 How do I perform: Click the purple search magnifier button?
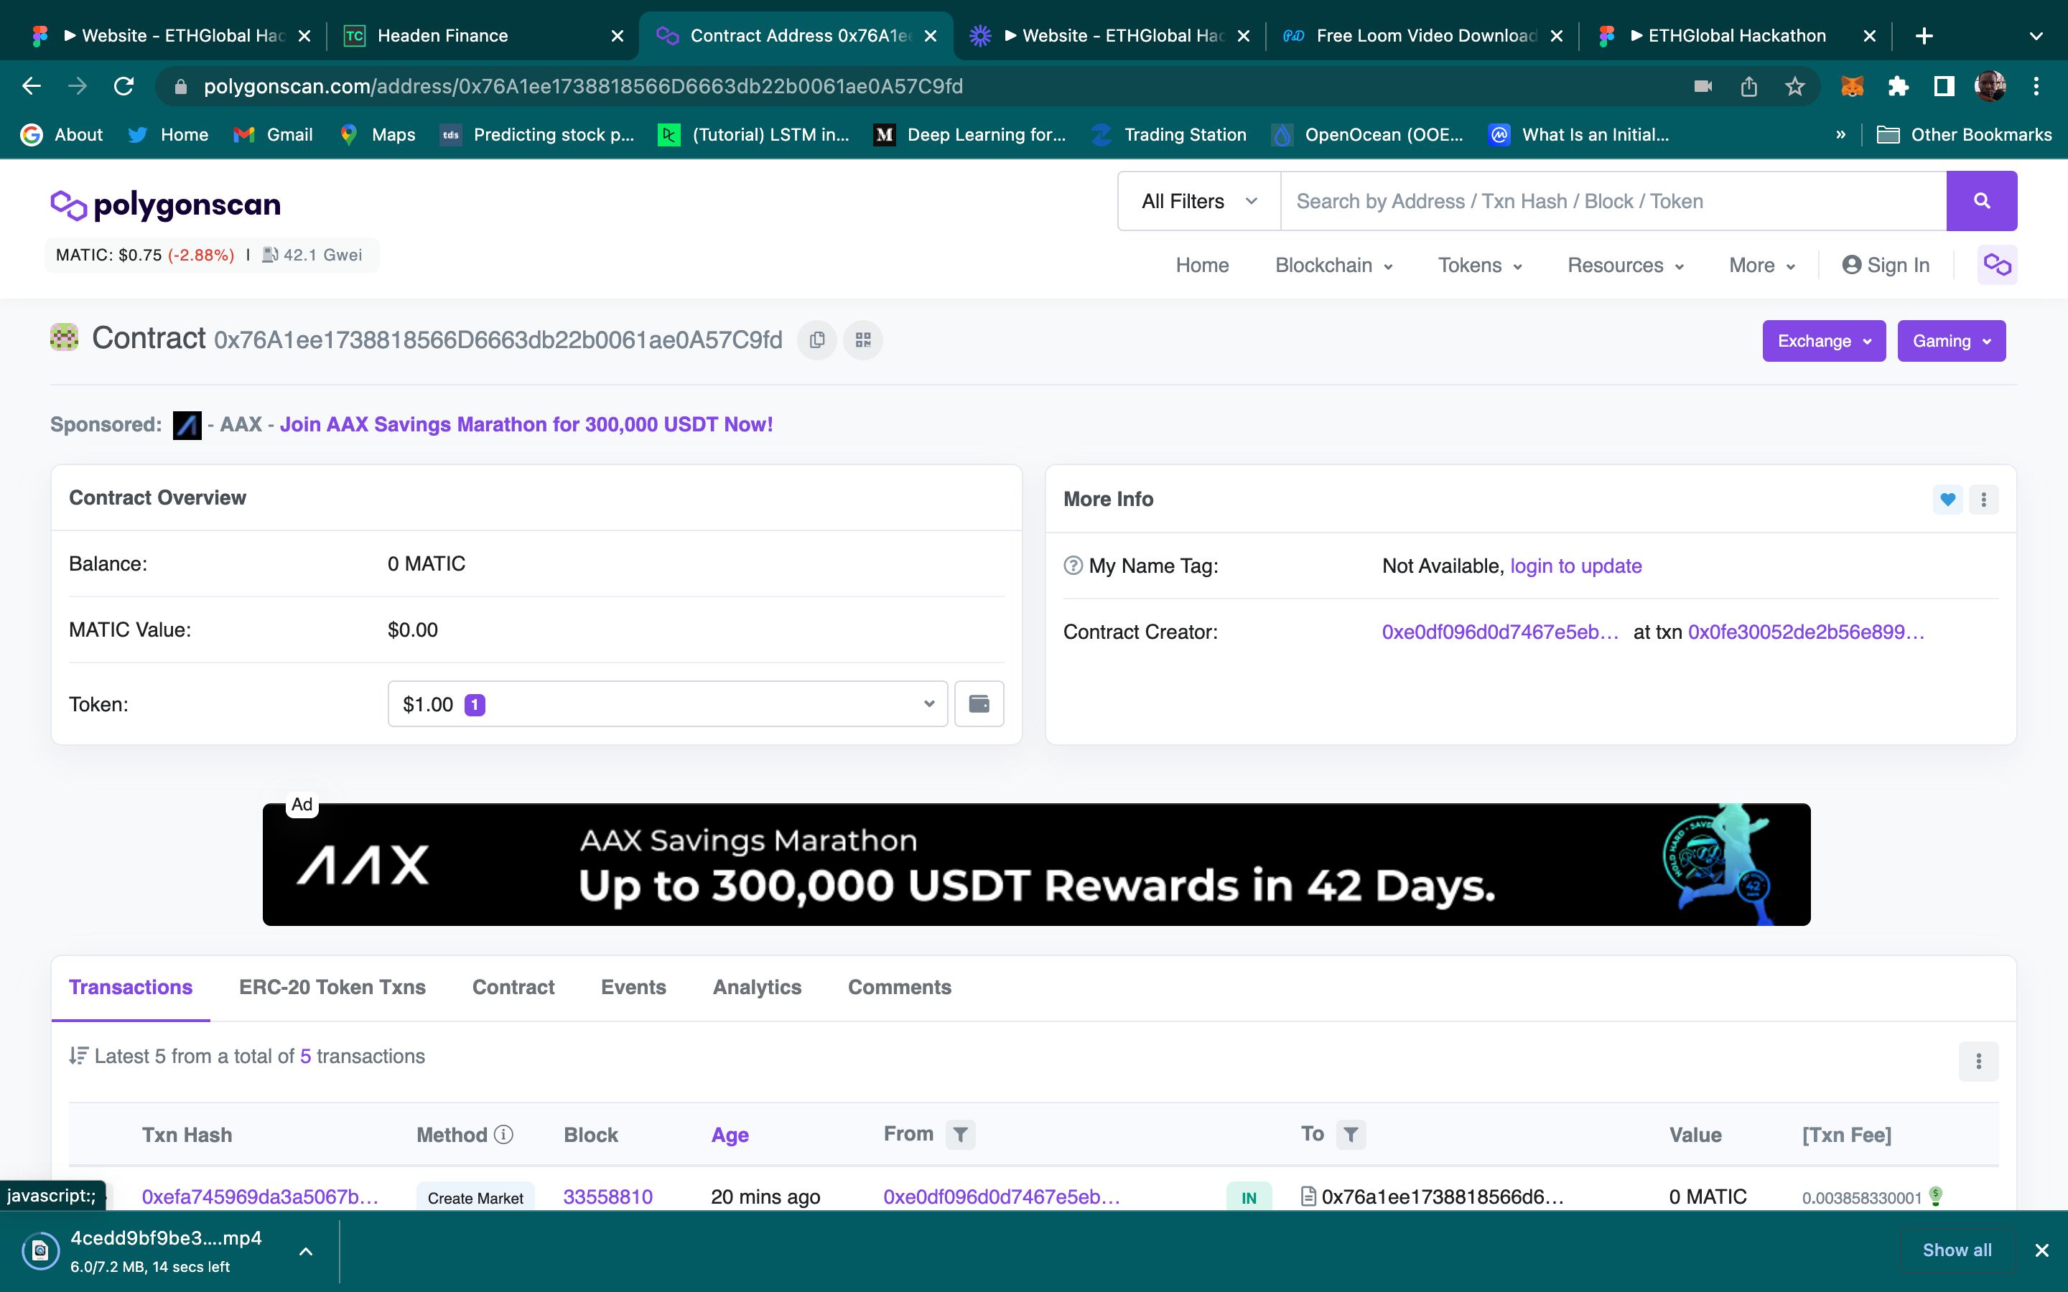point(1982,201)
